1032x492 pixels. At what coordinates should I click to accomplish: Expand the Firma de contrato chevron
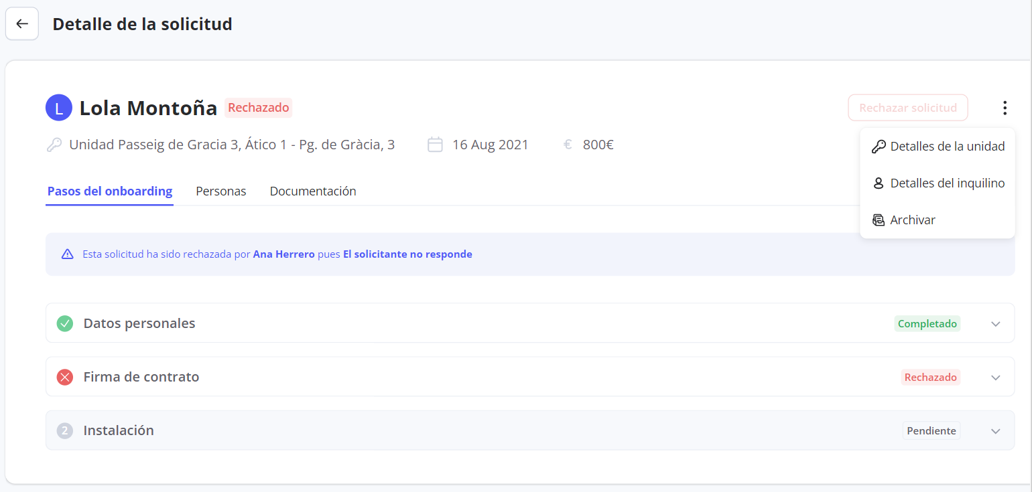coord(995,378)
